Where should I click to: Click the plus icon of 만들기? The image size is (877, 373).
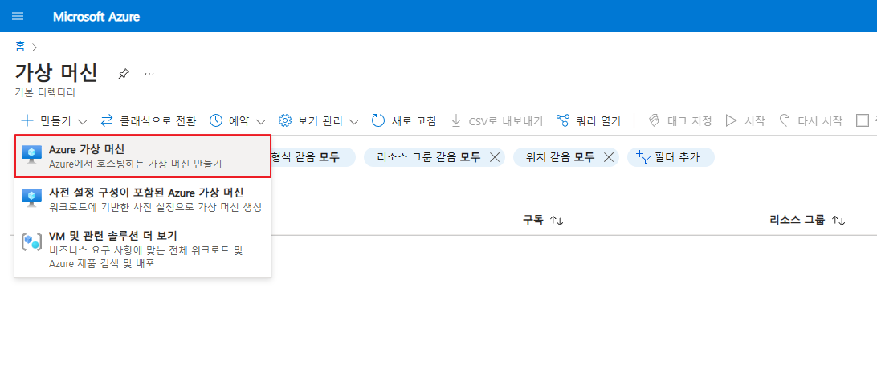coord(27,120)
